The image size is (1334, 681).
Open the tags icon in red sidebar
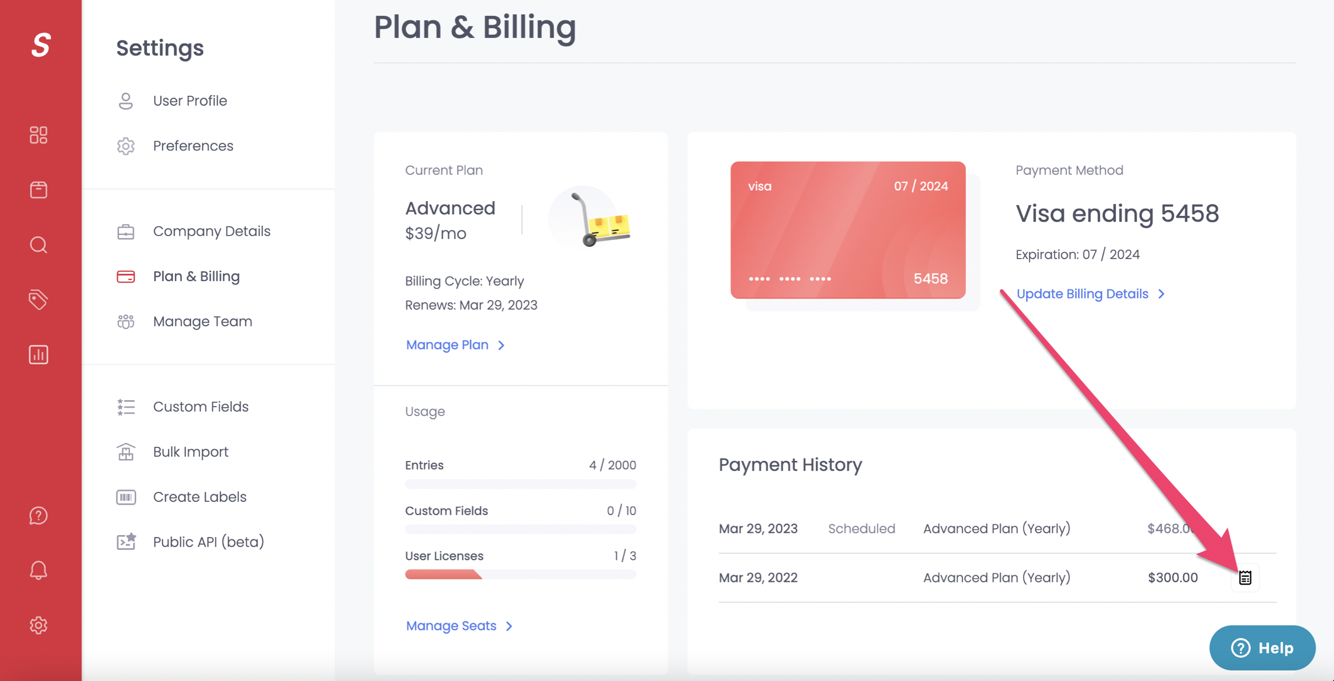tap(39, 300)
